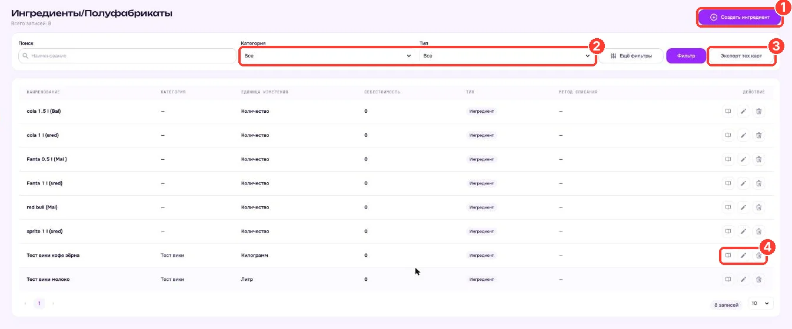Image resolution: width=792 pixels, height=329 pixels.
Task: Go to pagination page 1
Action: [x=39, y=303]
